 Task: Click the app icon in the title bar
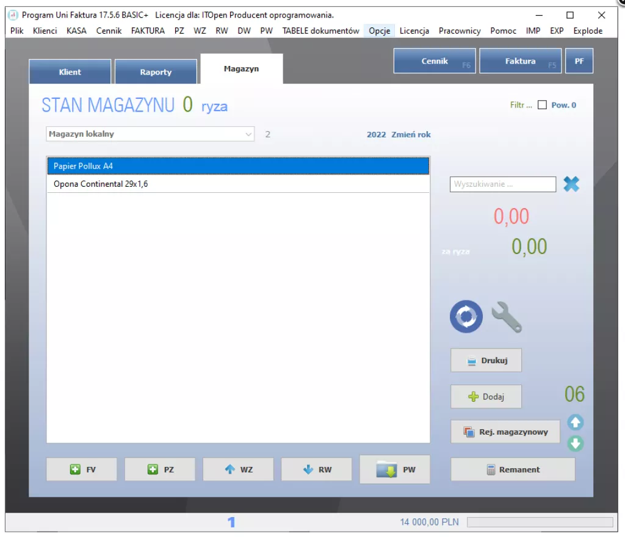coord(13,15)
